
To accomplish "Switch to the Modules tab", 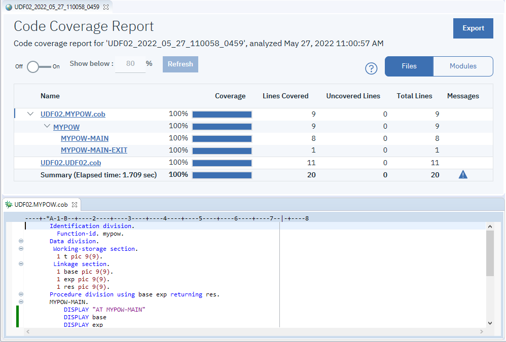I will (462, 66).
